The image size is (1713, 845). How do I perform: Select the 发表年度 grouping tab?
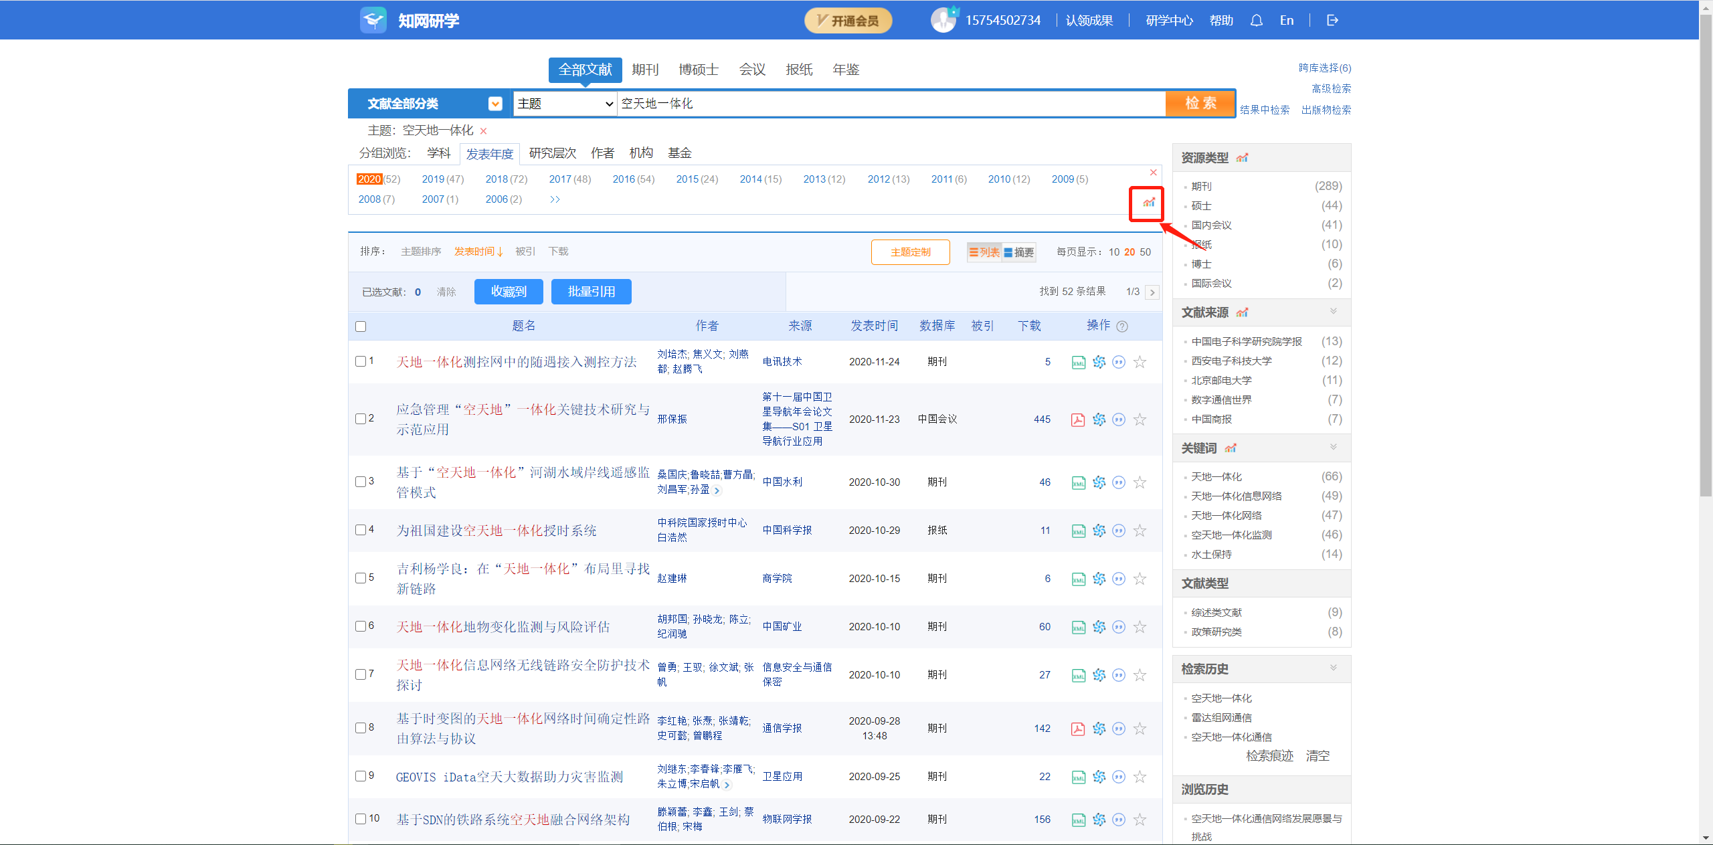tap(490, 153)
